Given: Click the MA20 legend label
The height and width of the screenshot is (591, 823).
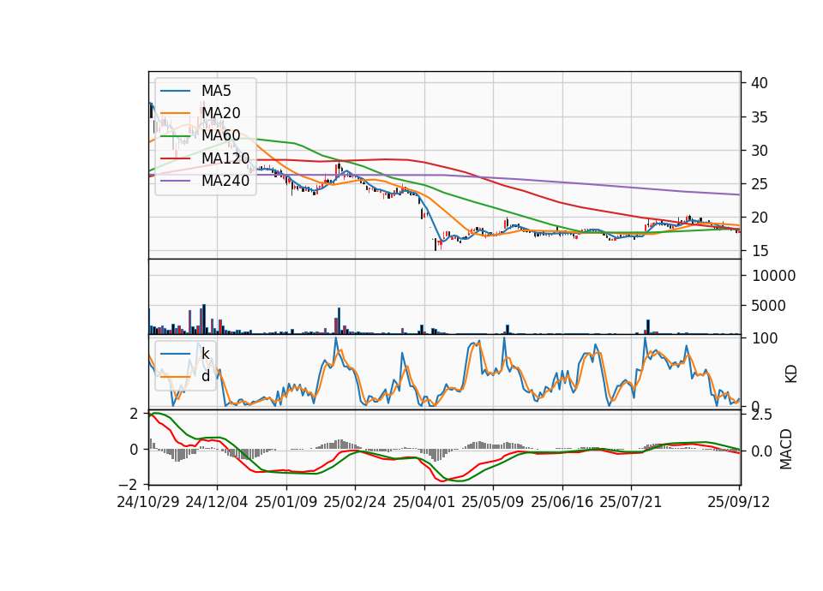Looking at the screenshot, I should coord(220,113).
